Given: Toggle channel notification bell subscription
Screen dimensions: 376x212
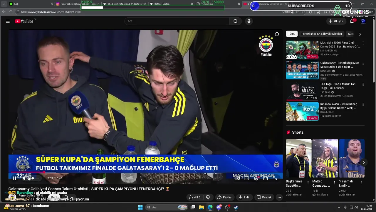Looking at the screenshot, I should [x=66, y=197].
